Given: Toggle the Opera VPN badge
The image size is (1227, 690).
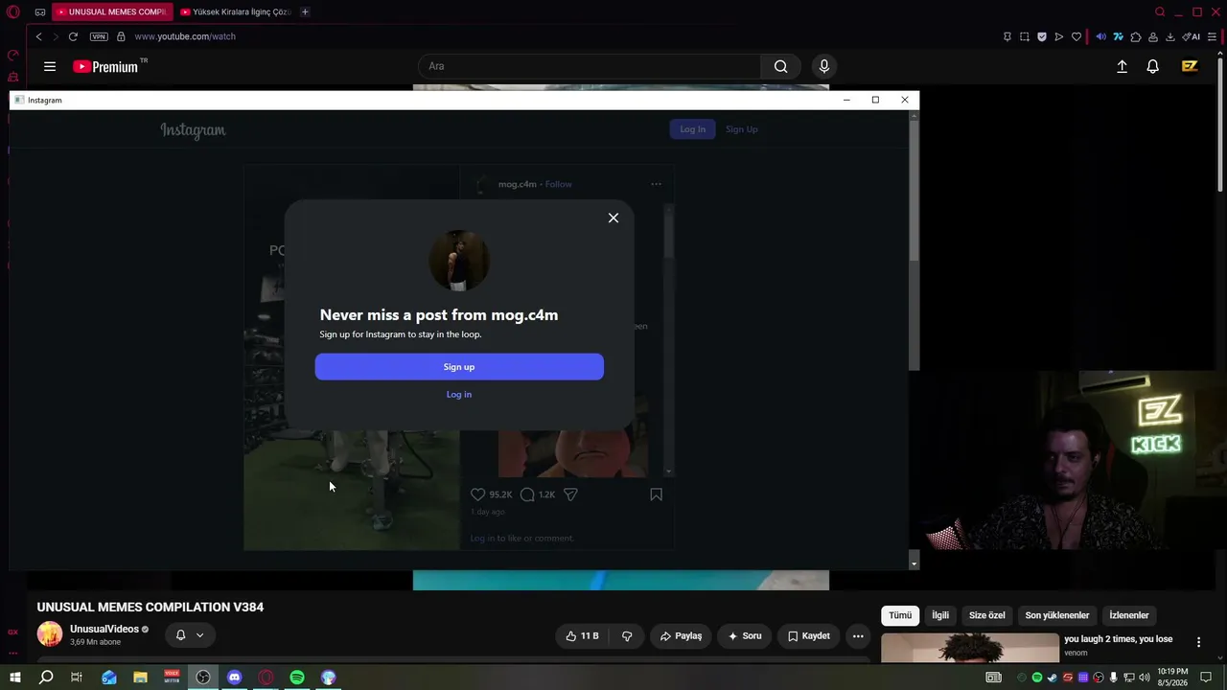Looking at the screenshot, I should click(x=99, y=36).
